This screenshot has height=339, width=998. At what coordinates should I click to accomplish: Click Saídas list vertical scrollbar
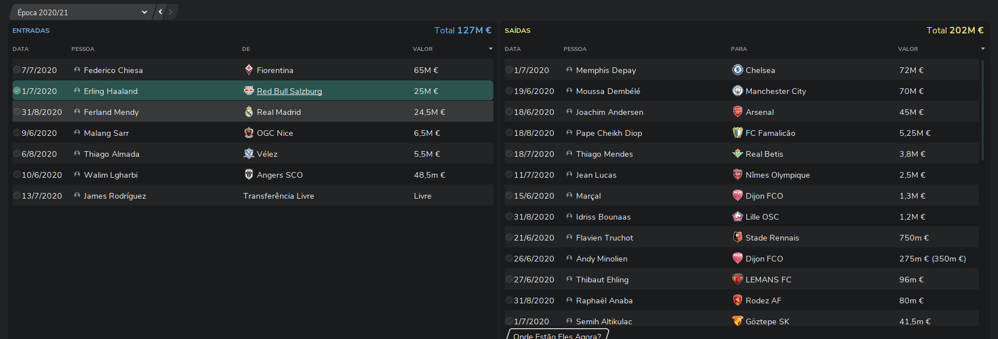pos(983,110)
